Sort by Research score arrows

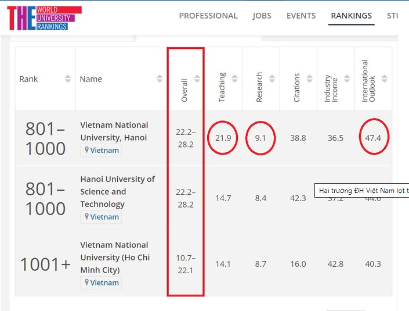click(272, 79)
